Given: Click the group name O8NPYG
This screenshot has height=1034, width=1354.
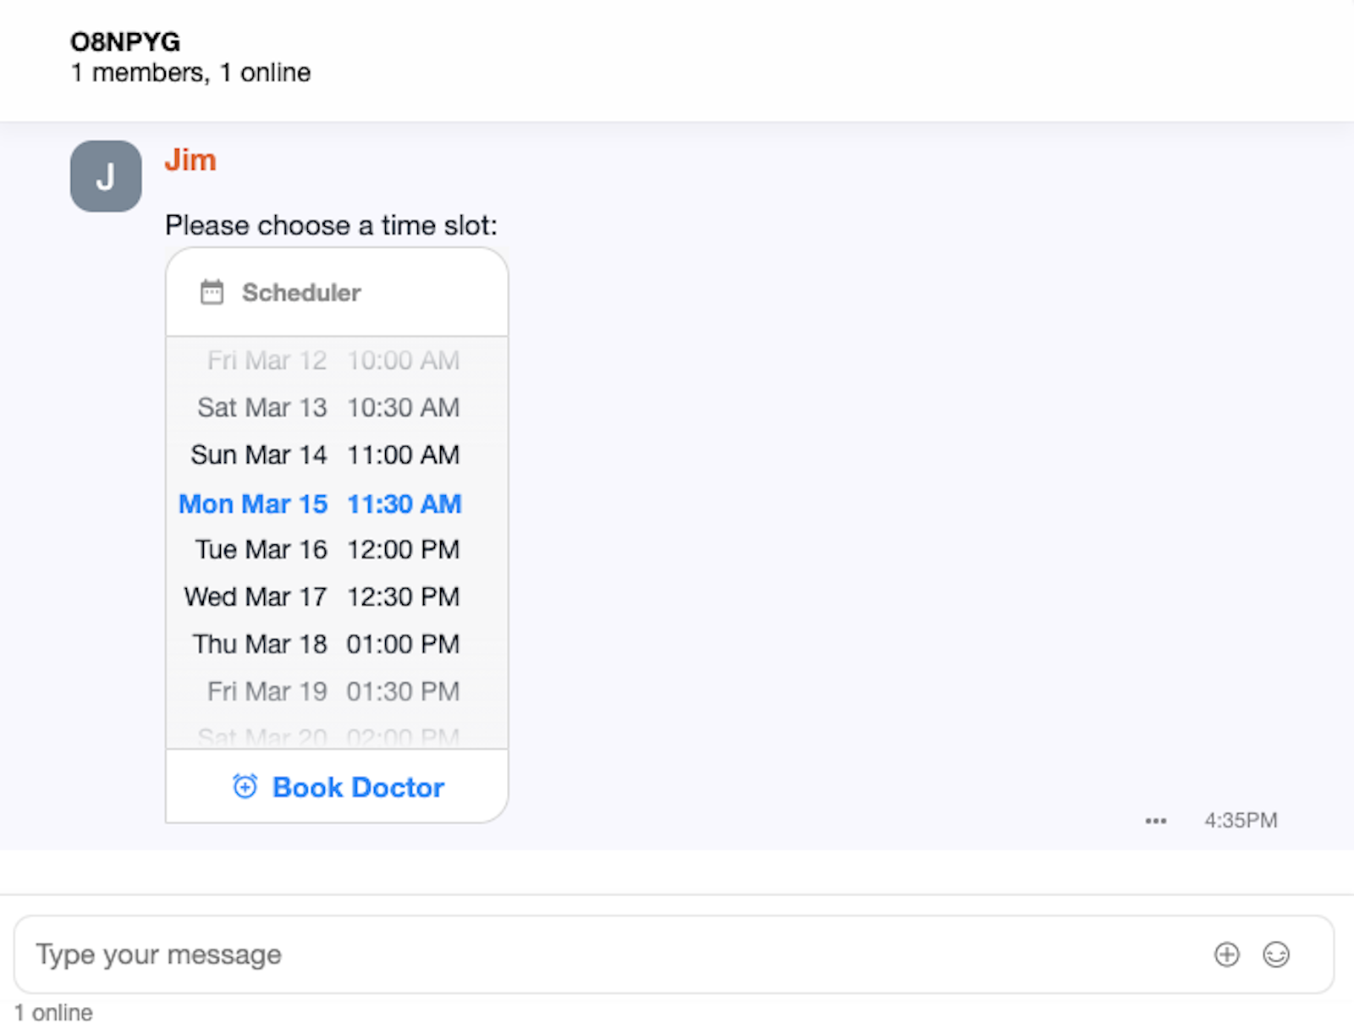Looking at the screenshot, I should [125, 41].
